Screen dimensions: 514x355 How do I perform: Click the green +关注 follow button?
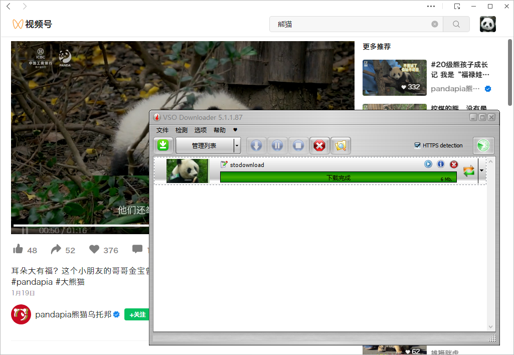pos(137,315)
